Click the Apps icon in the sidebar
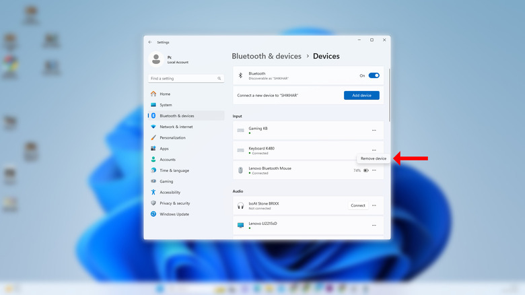Screen dimensions: 525x295 click(153, 148)
